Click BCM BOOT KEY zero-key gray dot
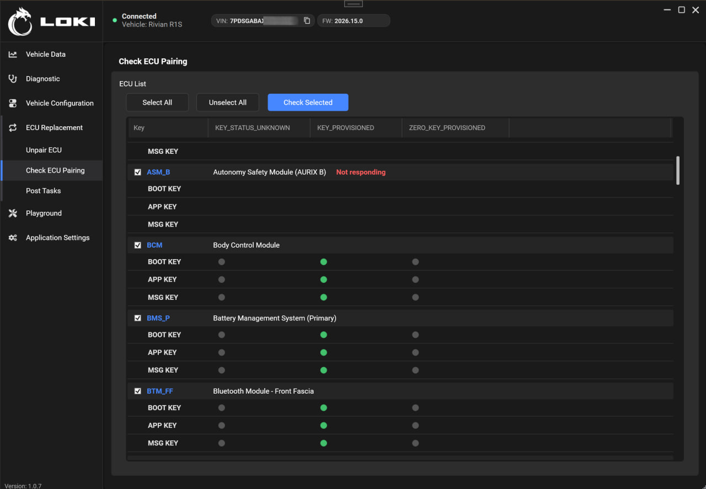Screen dimensions: 706x489 click(415, 262)
